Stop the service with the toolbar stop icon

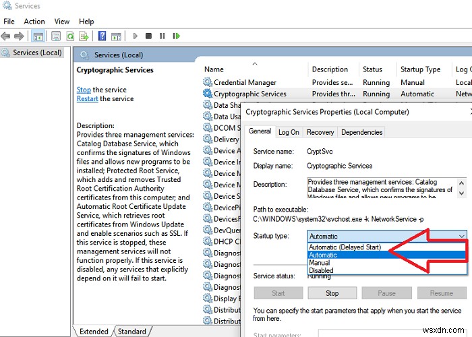click(148, 36)
